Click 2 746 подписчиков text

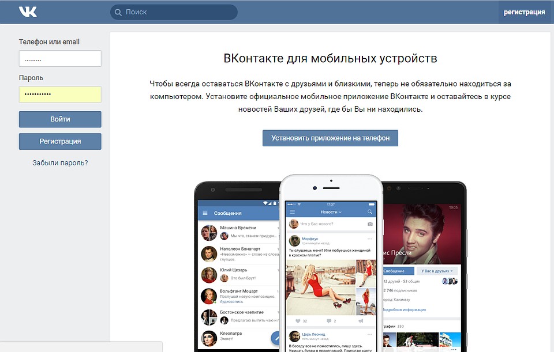coord(400,290)
